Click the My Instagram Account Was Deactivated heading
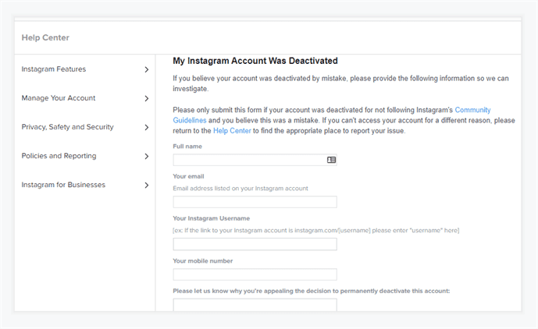The width and height of the screenshot is (538, 329). [255, 61]
